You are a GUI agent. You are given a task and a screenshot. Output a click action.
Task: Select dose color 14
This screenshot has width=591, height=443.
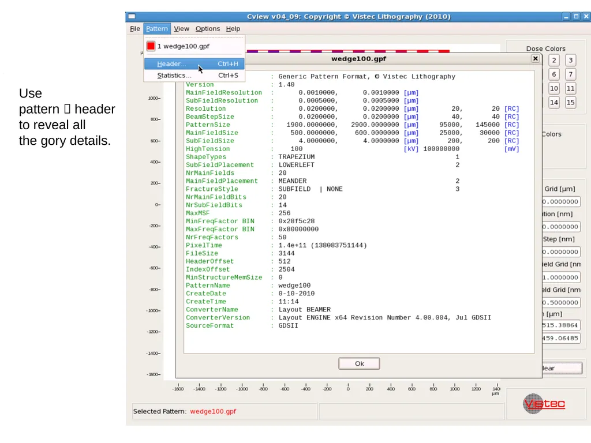[x=554, y=102]
